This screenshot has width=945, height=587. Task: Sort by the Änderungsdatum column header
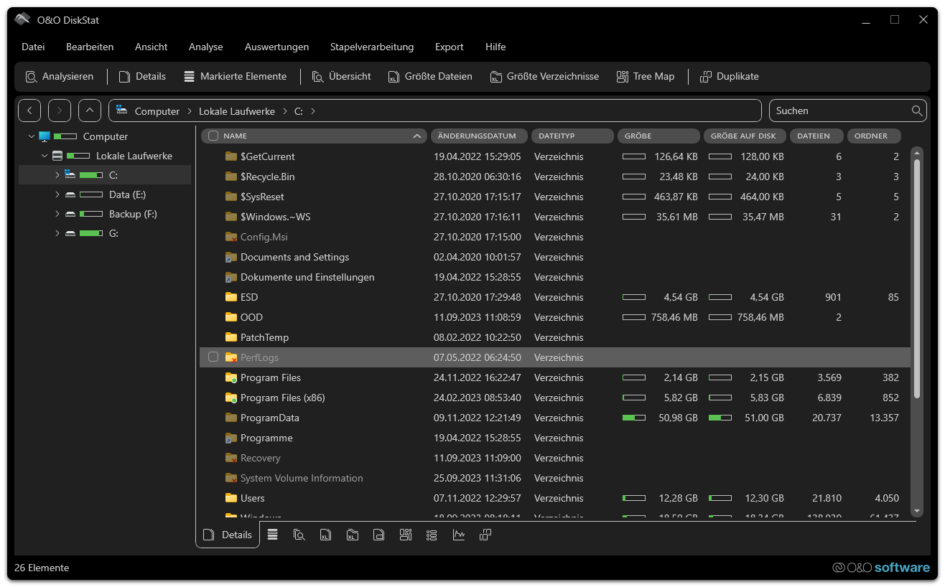pos(479,136)
